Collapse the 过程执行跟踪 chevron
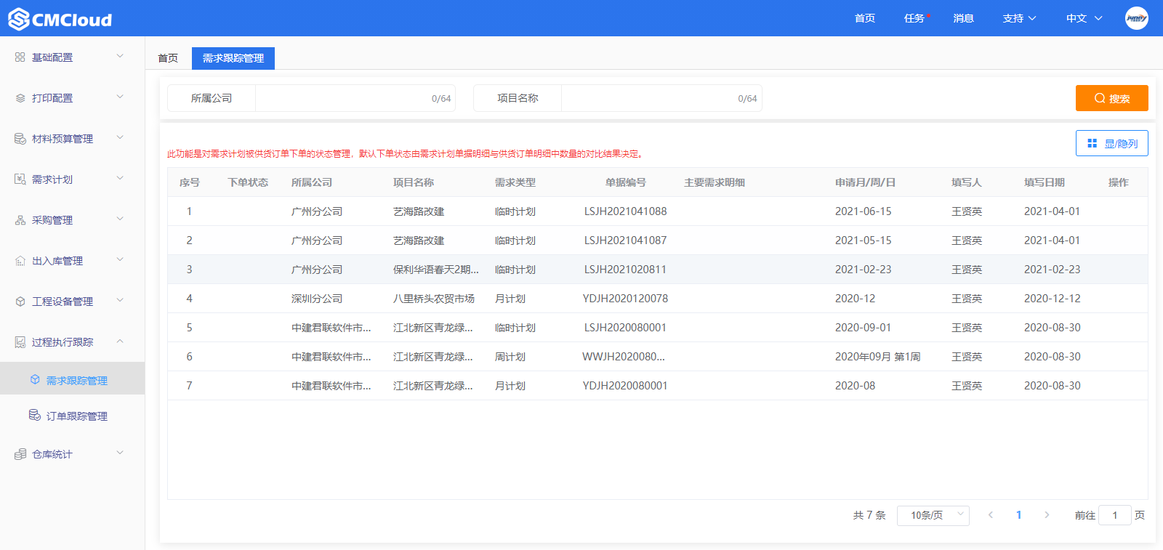 point(120,341)
